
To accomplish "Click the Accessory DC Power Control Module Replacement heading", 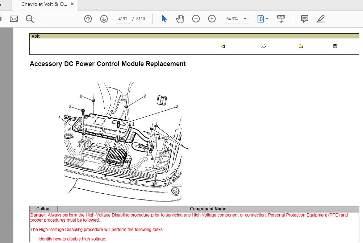I will pyautogui.click(x=108, y=64).
